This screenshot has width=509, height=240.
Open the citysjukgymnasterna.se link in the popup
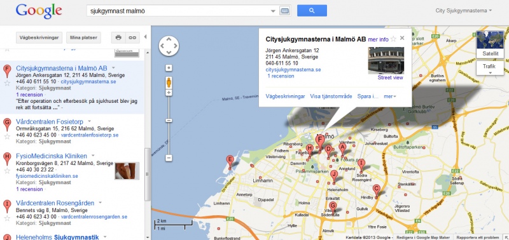click(293, 70)
